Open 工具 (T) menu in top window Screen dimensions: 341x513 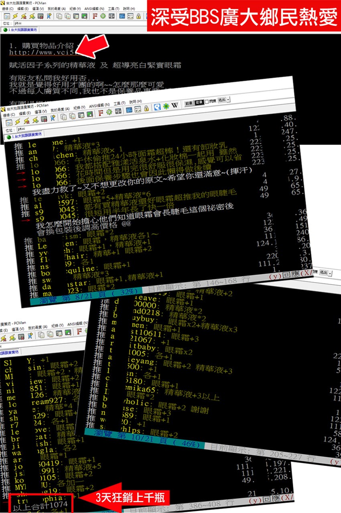[x=114, y=8]
